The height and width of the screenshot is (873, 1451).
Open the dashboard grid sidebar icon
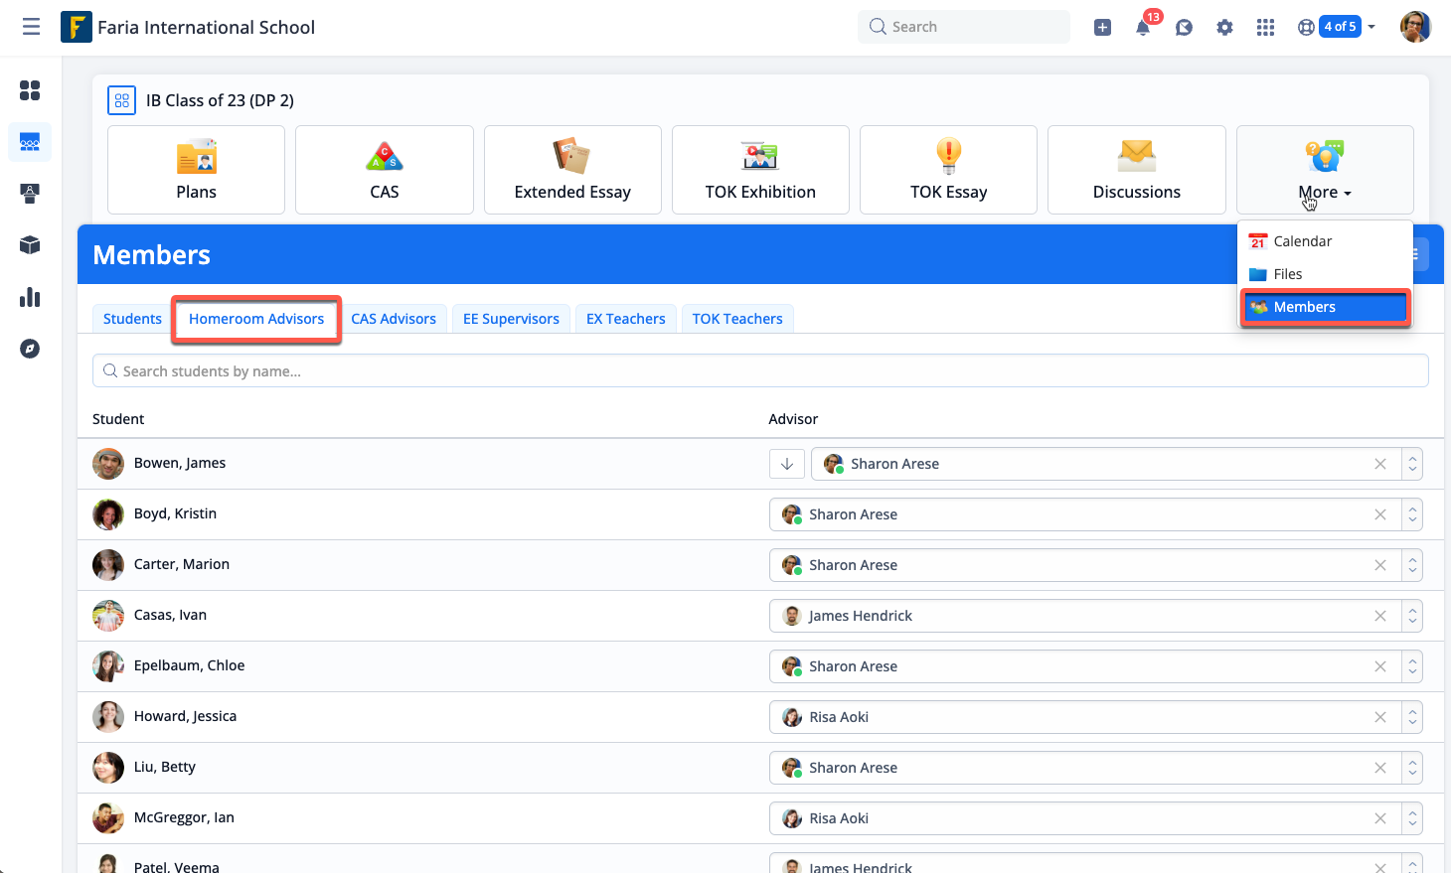point(30,90)
